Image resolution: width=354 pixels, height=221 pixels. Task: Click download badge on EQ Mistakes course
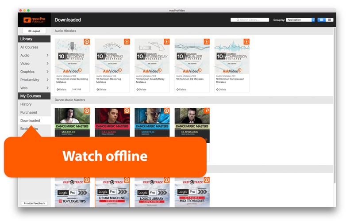(x=207, y=42)
